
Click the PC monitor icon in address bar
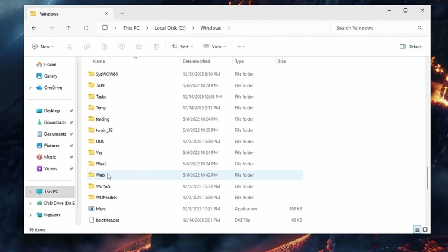click(105, 28)
